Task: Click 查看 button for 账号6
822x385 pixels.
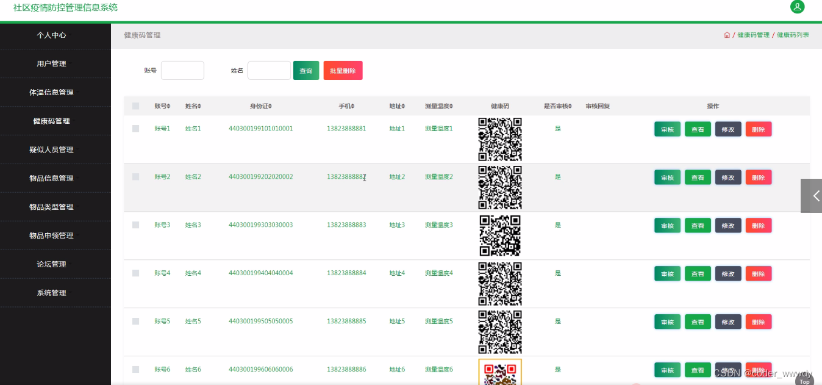Action: pos(698,370)
